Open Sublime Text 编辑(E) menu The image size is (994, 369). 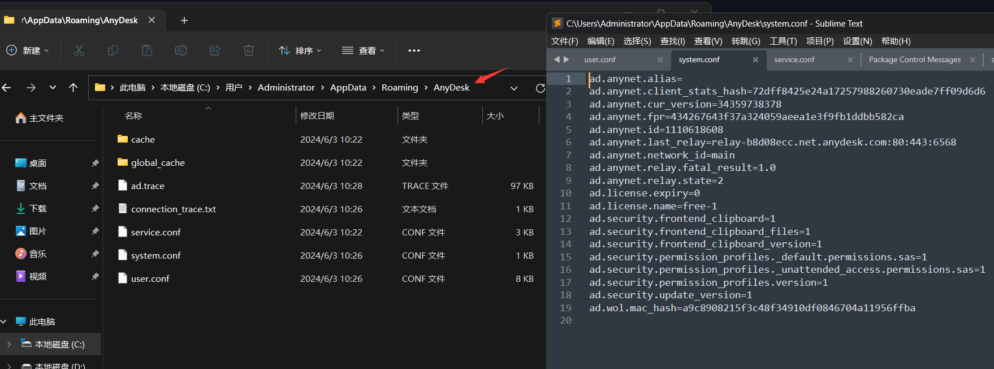tap(601, 41)
